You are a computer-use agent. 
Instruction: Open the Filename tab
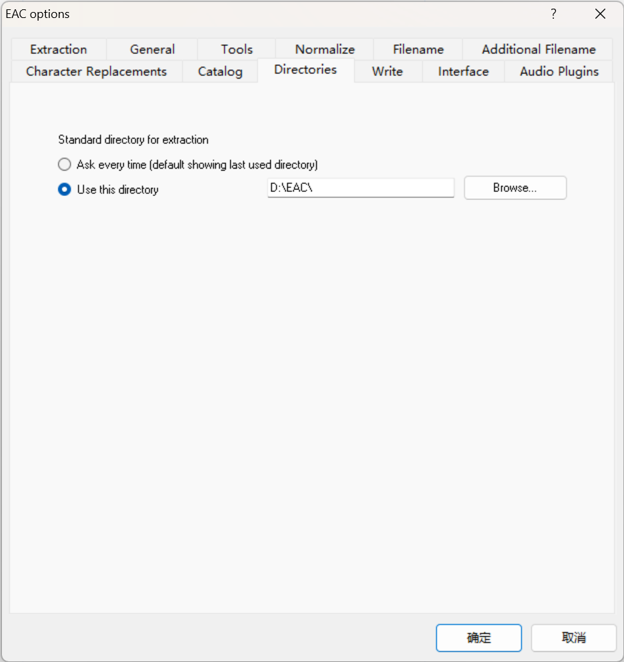point(418,49)
